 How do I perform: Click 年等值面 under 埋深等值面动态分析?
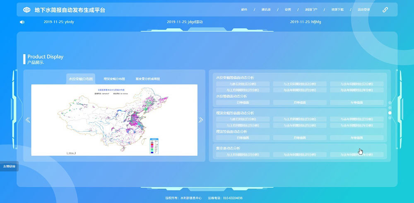pyautogui.click(x=357, y=138)
